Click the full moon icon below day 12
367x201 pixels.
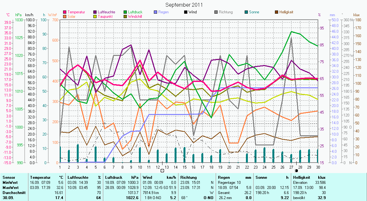(x=162, y=171)
